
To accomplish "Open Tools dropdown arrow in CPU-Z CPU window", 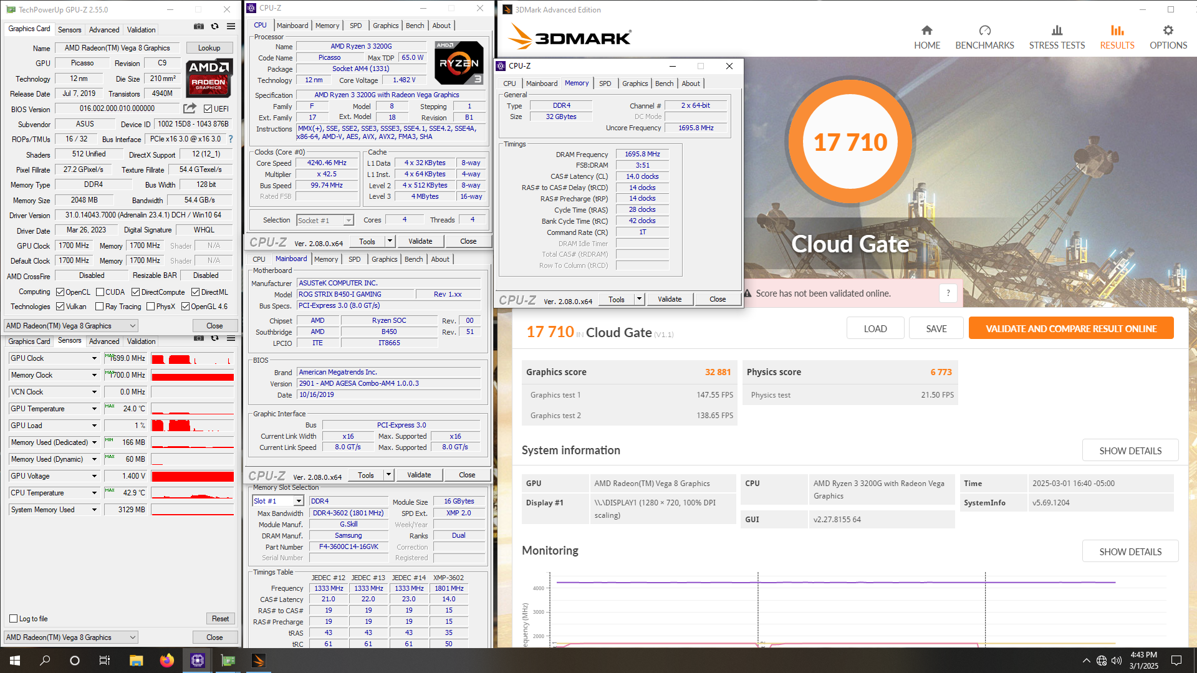I will 390,241.
